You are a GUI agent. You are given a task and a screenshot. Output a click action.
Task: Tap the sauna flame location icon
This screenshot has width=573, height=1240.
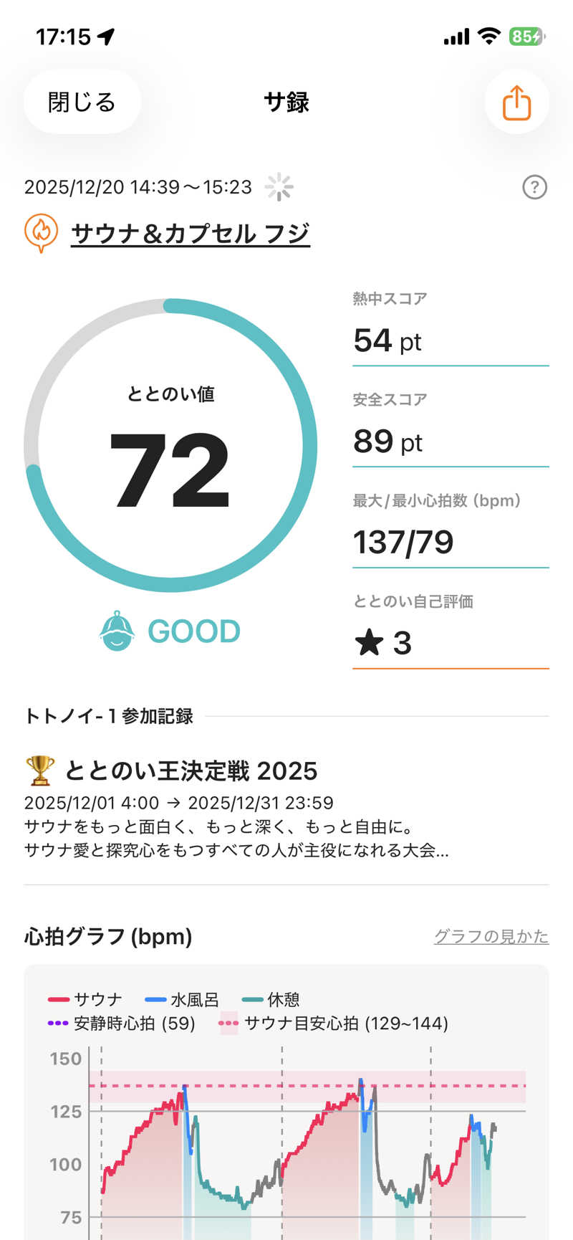pos(42,233)
